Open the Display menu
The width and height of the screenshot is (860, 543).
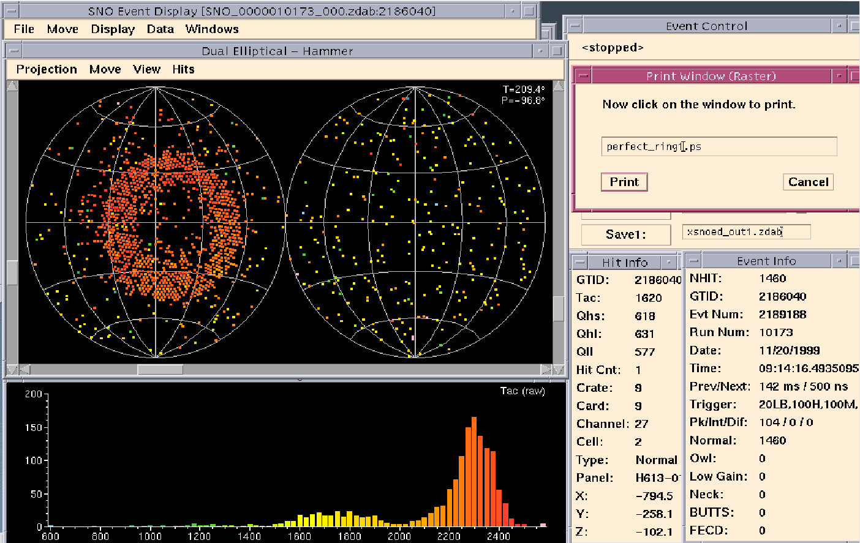(x=113, y=29)
